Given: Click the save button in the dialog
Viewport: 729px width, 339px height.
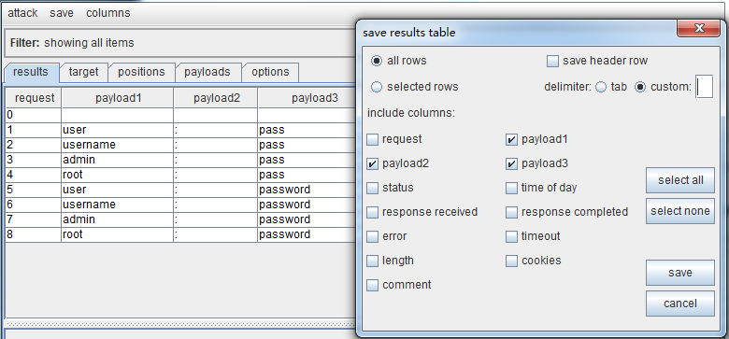Looking at the screenshot, I should pyautogui.click(x=680, y=273).
